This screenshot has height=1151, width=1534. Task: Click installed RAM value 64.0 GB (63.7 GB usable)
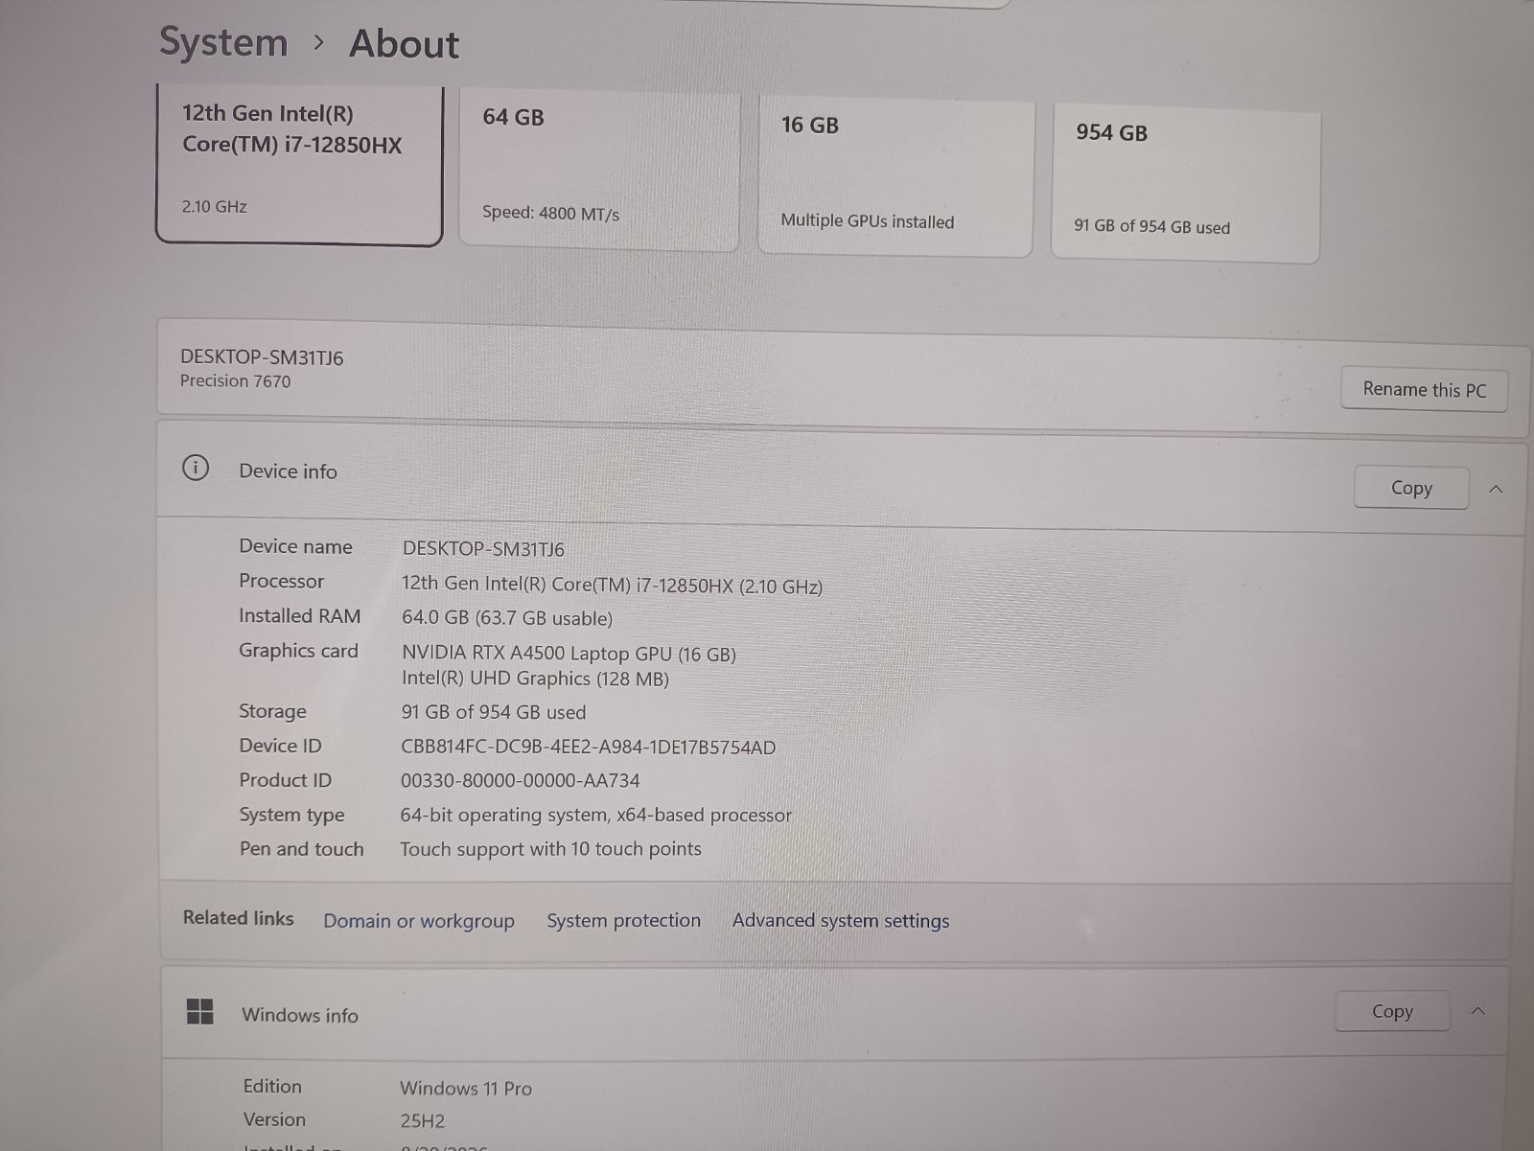pyautogui.click(x=507, y=618)
